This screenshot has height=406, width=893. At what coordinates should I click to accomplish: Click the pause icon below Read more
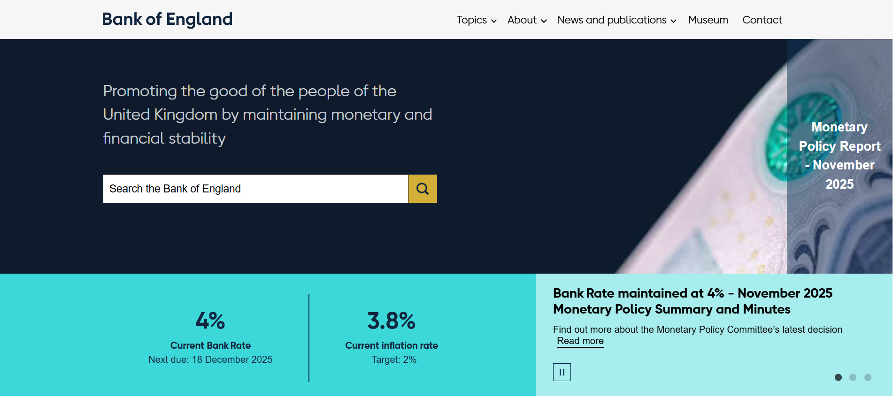click(562, 372)
